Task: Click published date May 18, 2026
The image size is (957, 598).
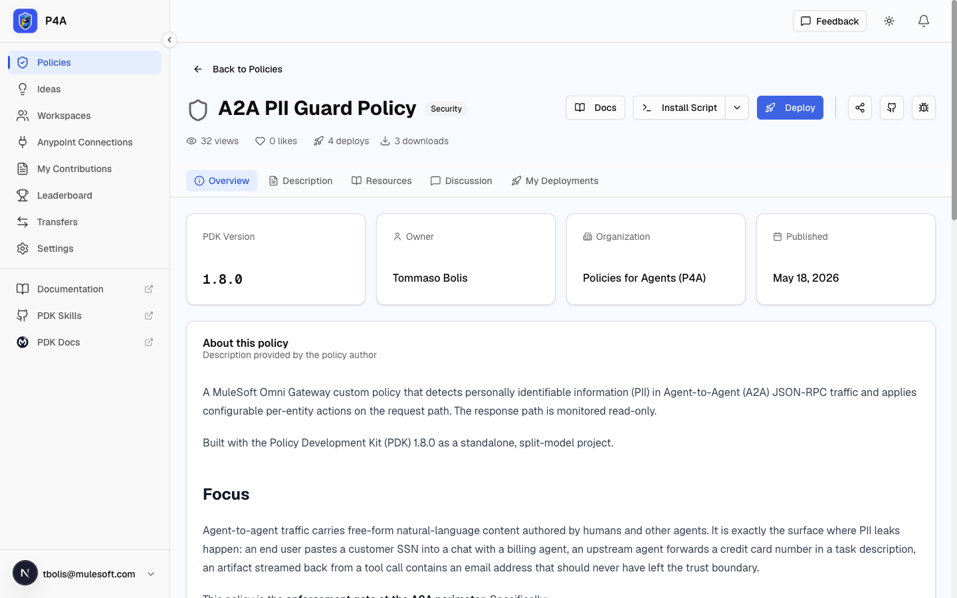Action: pos(805,278)
